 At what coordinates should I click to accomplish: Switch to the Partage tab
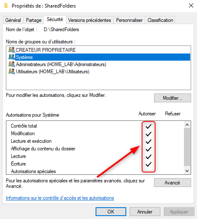(x=34, y=20)
